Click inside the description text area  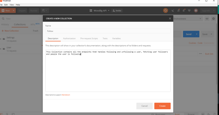(108, 71)
